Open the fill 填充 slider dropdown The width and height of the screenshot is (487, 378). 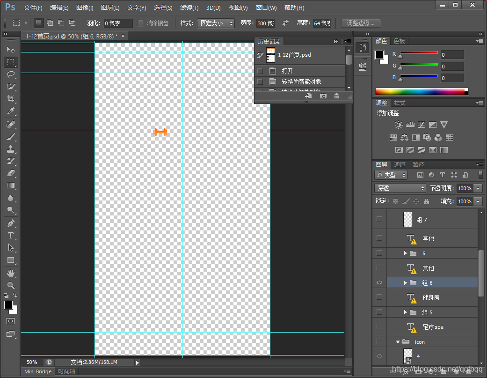click(478, 201)
